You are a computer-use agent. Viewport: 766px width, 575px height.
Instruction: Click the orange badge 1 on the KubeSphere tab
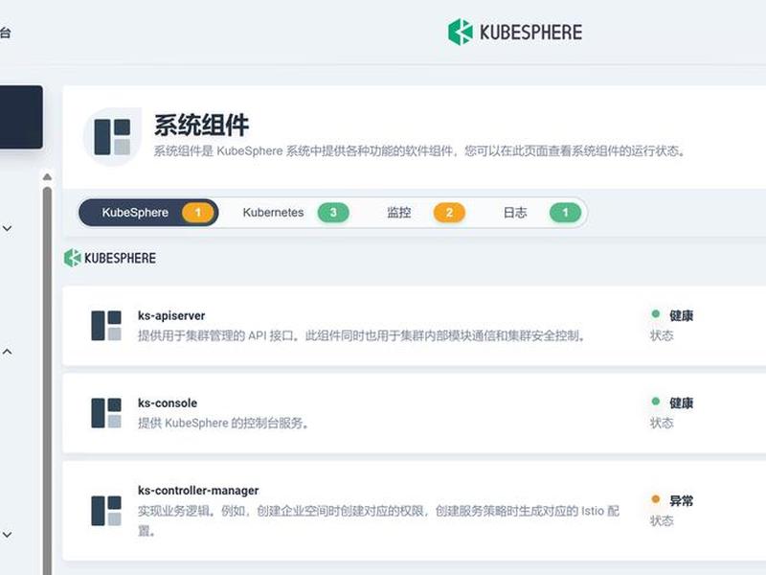[198, 213]
